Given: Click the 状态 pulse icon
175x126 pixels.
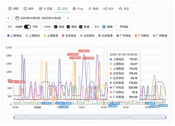Looking at the screenshot, I should click(120, 9).
